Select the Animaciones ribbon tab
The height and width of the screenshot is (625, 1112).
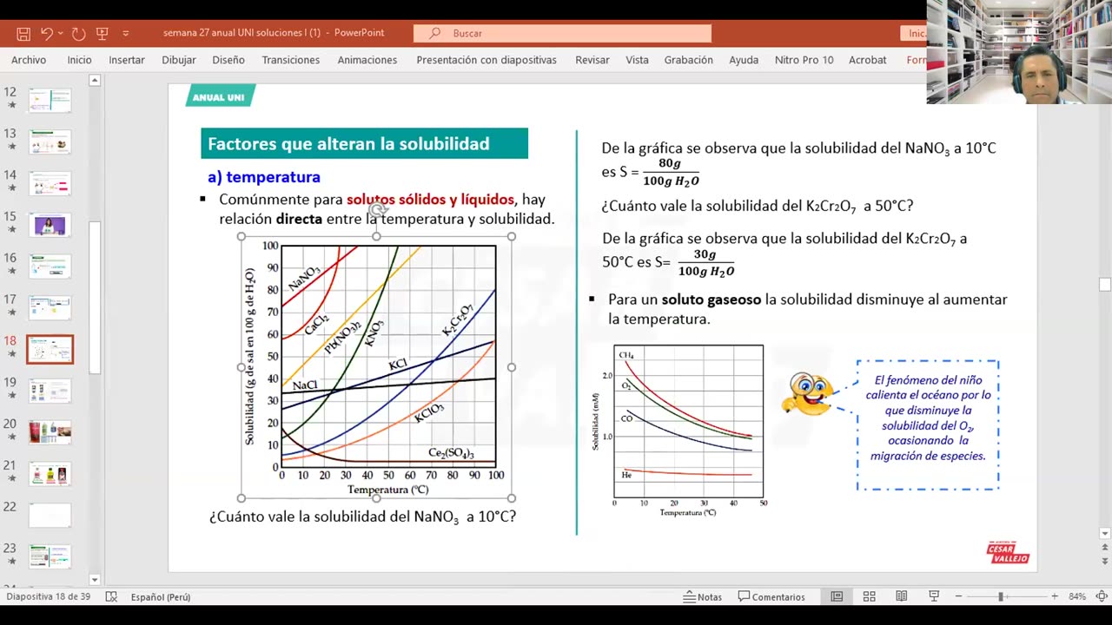tap(367, 60)
